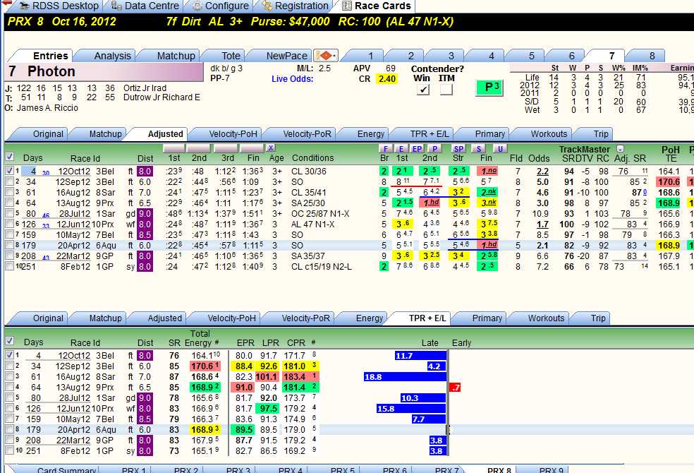The height and width of the screenshot is (473, 694).
Task: Switch to the Velocity-PoH tab in upper panel
Action: tap(232, 133)
